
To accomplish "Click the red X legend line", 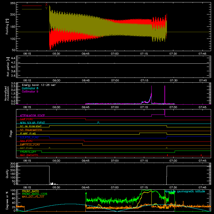I will click(x=32, y=6).
